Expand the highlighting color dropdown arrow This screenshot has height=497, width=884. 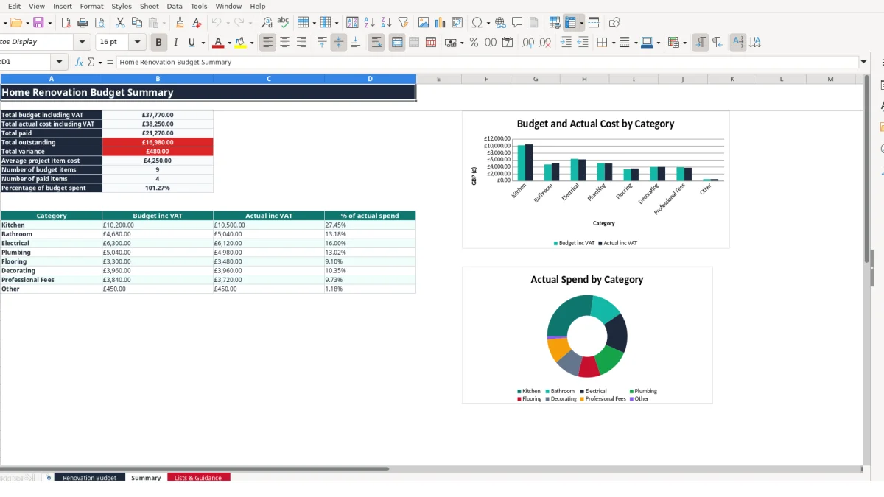coord(252,43)
